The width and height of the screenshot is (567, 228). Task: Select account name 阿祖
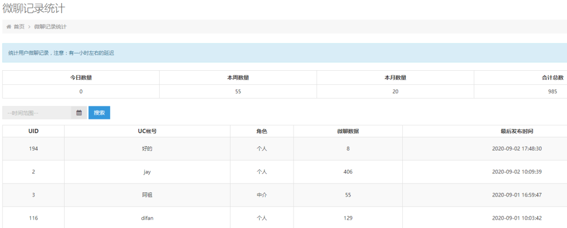click(147, 195)
